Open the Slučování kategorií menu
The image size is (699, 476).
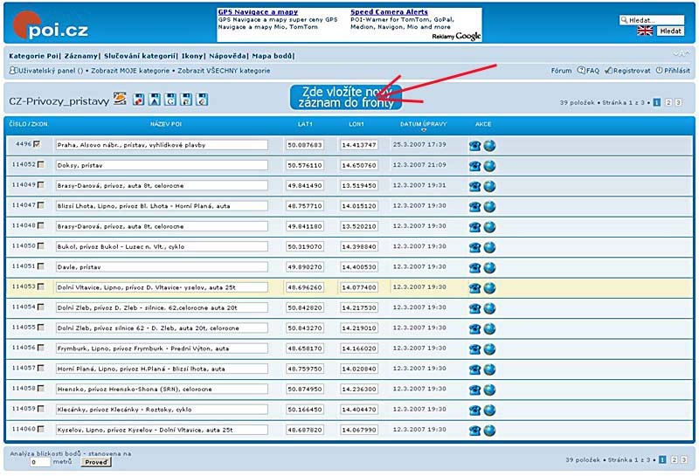coord(140,56)
